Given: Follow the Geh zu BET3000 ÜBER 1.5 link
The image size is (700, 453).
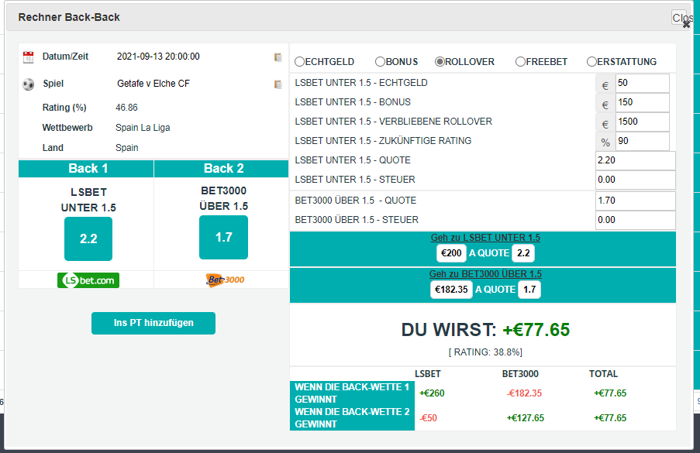Looking at the screenshot, I should (x=485, y=274).
